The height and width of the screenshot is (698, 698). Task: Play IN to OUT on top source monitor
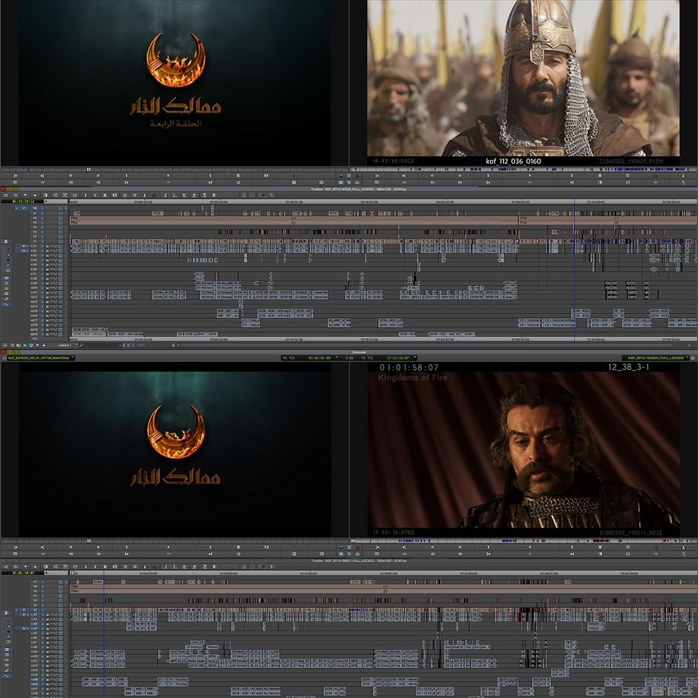[167, 182]
